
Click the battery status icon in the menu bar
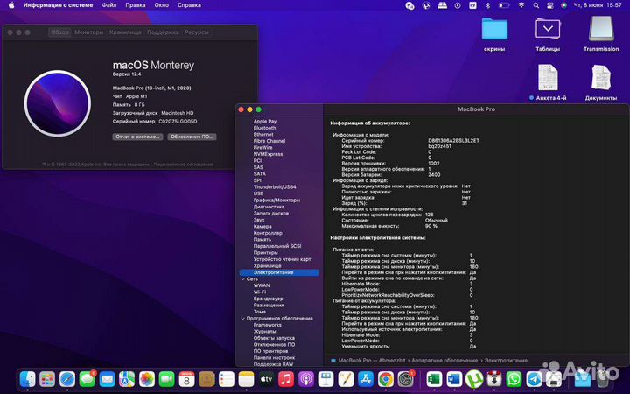click(x=504, y=5)
